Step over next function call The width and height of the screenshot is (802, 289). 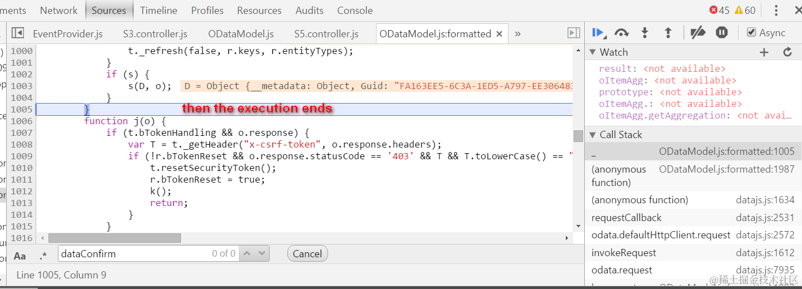point(622,33)
